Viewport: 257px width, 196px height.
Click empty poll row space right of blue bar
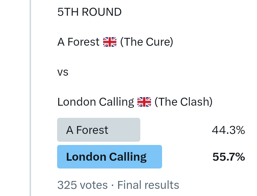pyautogui.click(x=186, y=157)
